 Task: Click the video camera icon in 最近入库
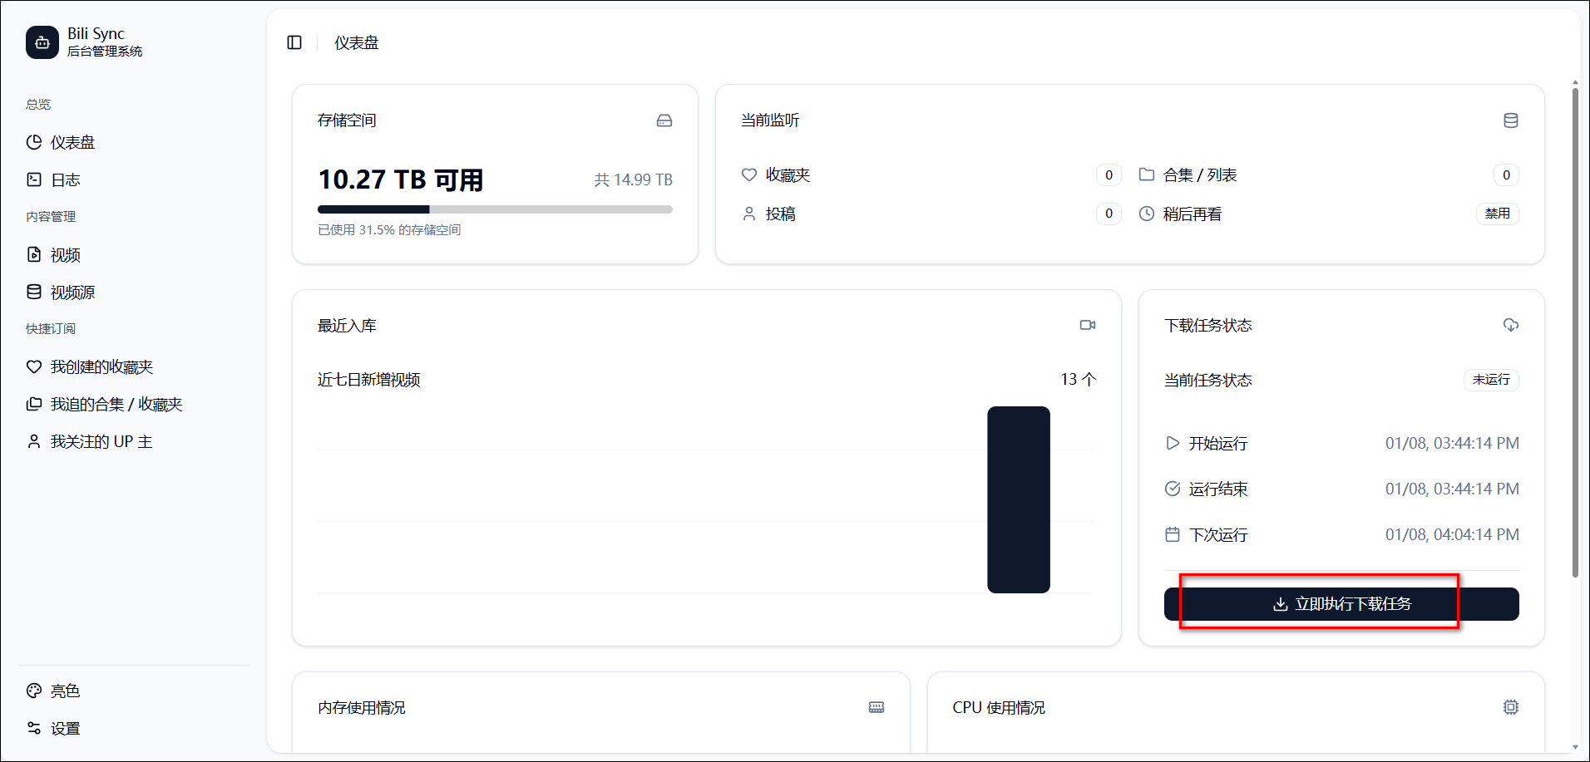click(1087, 325)
